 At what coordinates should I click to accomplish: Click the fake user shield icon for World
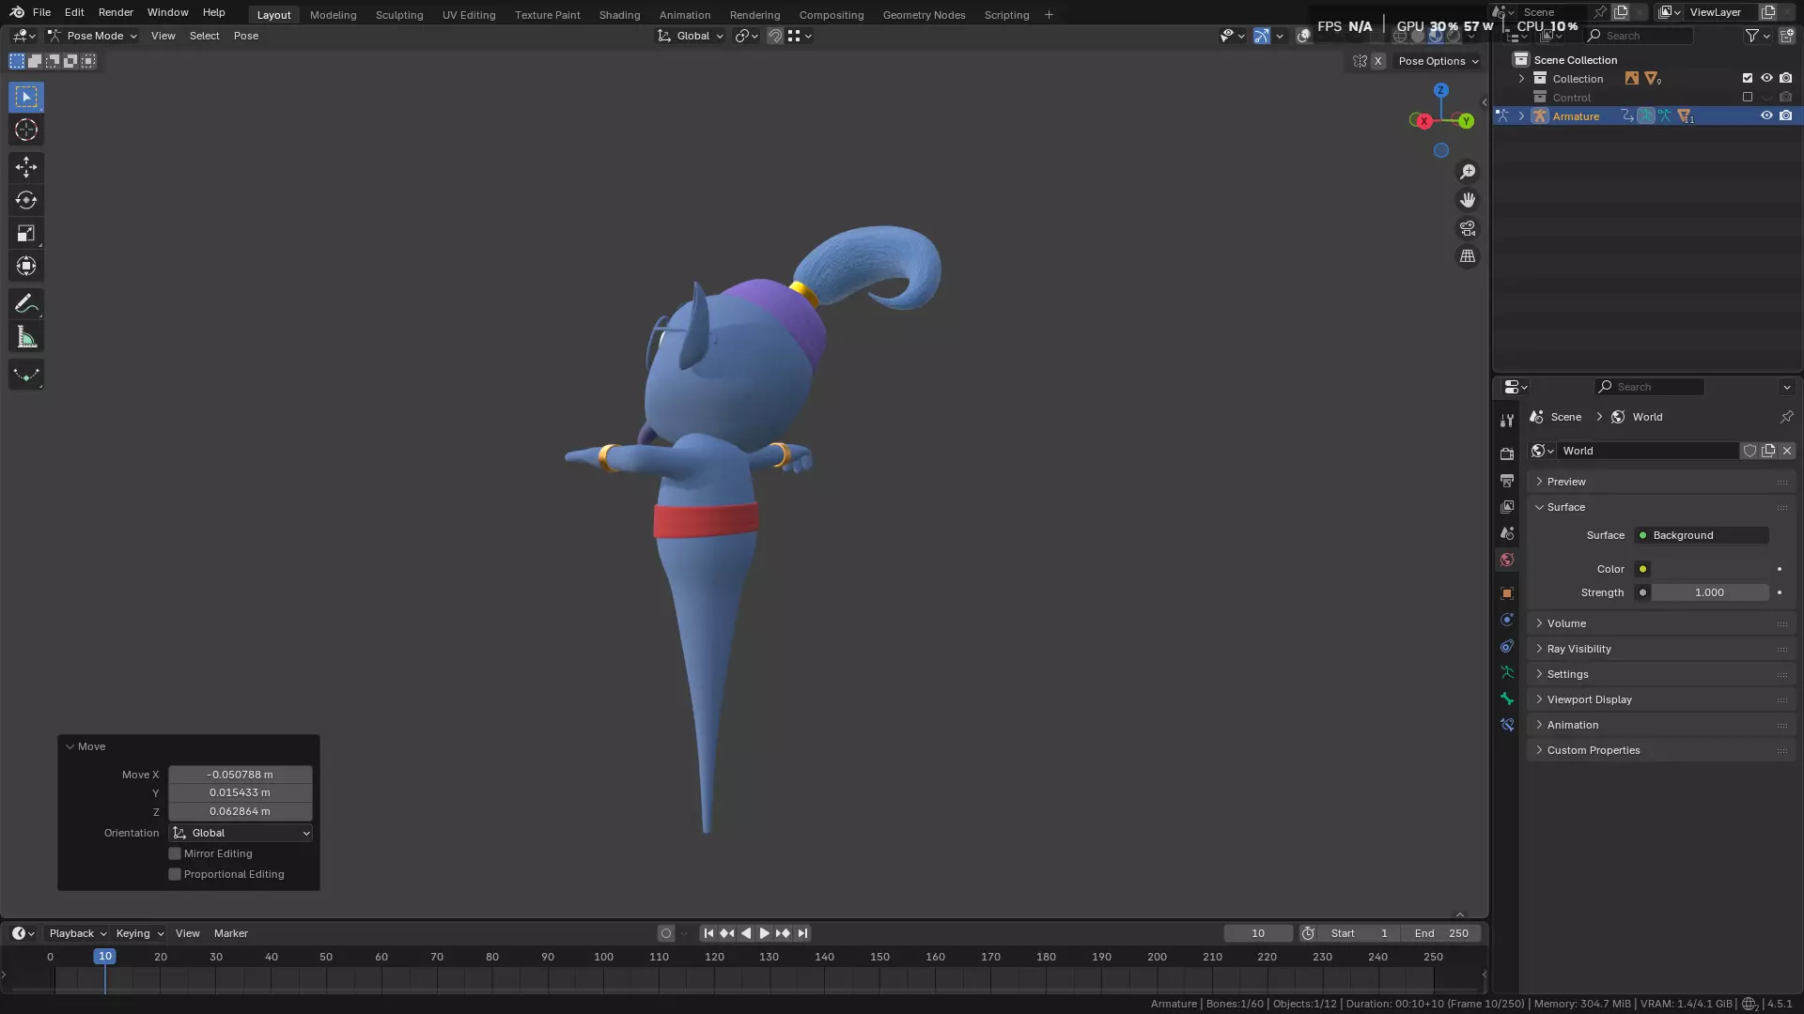click(1750, 451)
